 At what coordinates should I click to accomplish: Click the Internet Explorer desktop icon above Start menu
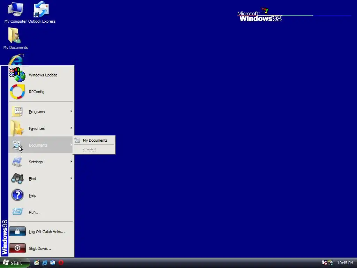(16, 60)
